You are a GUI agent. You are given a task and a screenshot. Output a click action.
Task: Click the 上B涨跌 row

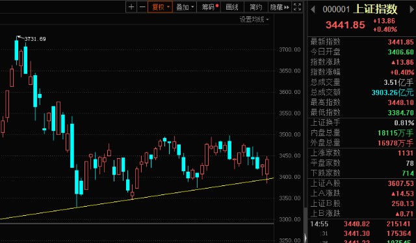tap(362, 214)
